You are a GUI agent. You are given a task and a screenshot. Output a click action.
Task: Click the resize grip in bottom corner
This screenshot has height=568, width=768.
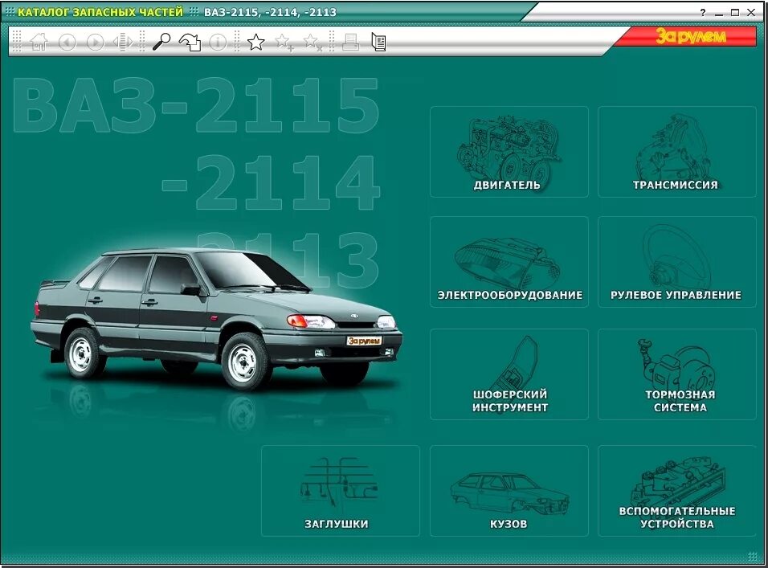coord(752,555)
